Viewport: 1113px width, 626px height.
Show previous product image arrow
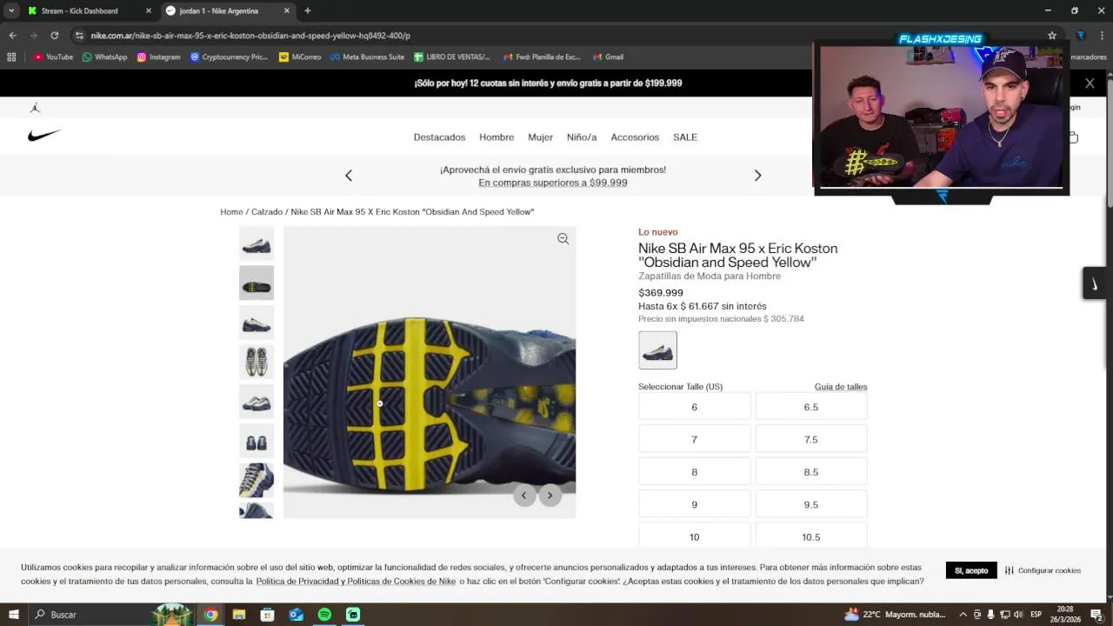523,496
